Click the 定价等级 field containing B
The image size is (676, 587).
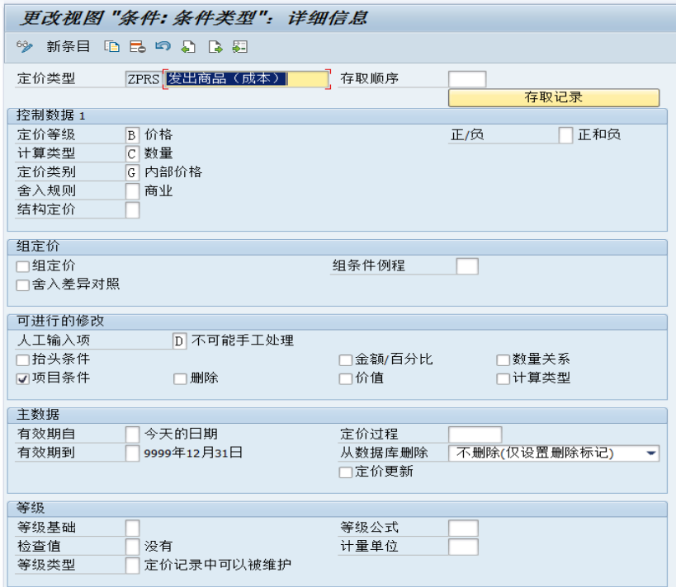[132, 135]
